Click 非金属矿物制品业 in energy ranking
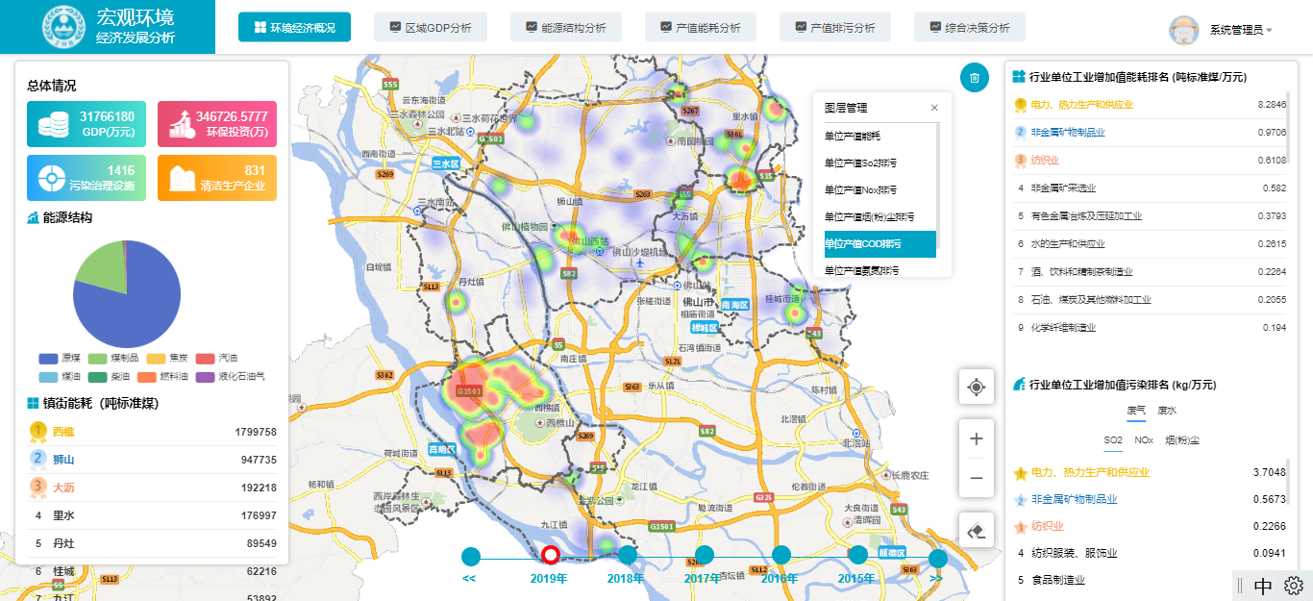Screen dimensions: 1313x601 coord(1068,132)
